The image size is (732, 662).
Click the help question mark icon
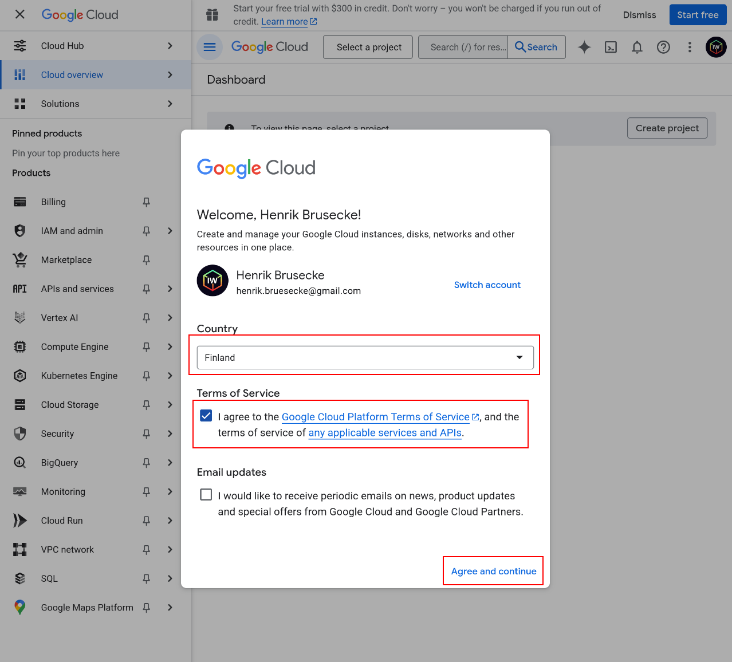pos(663,47)
